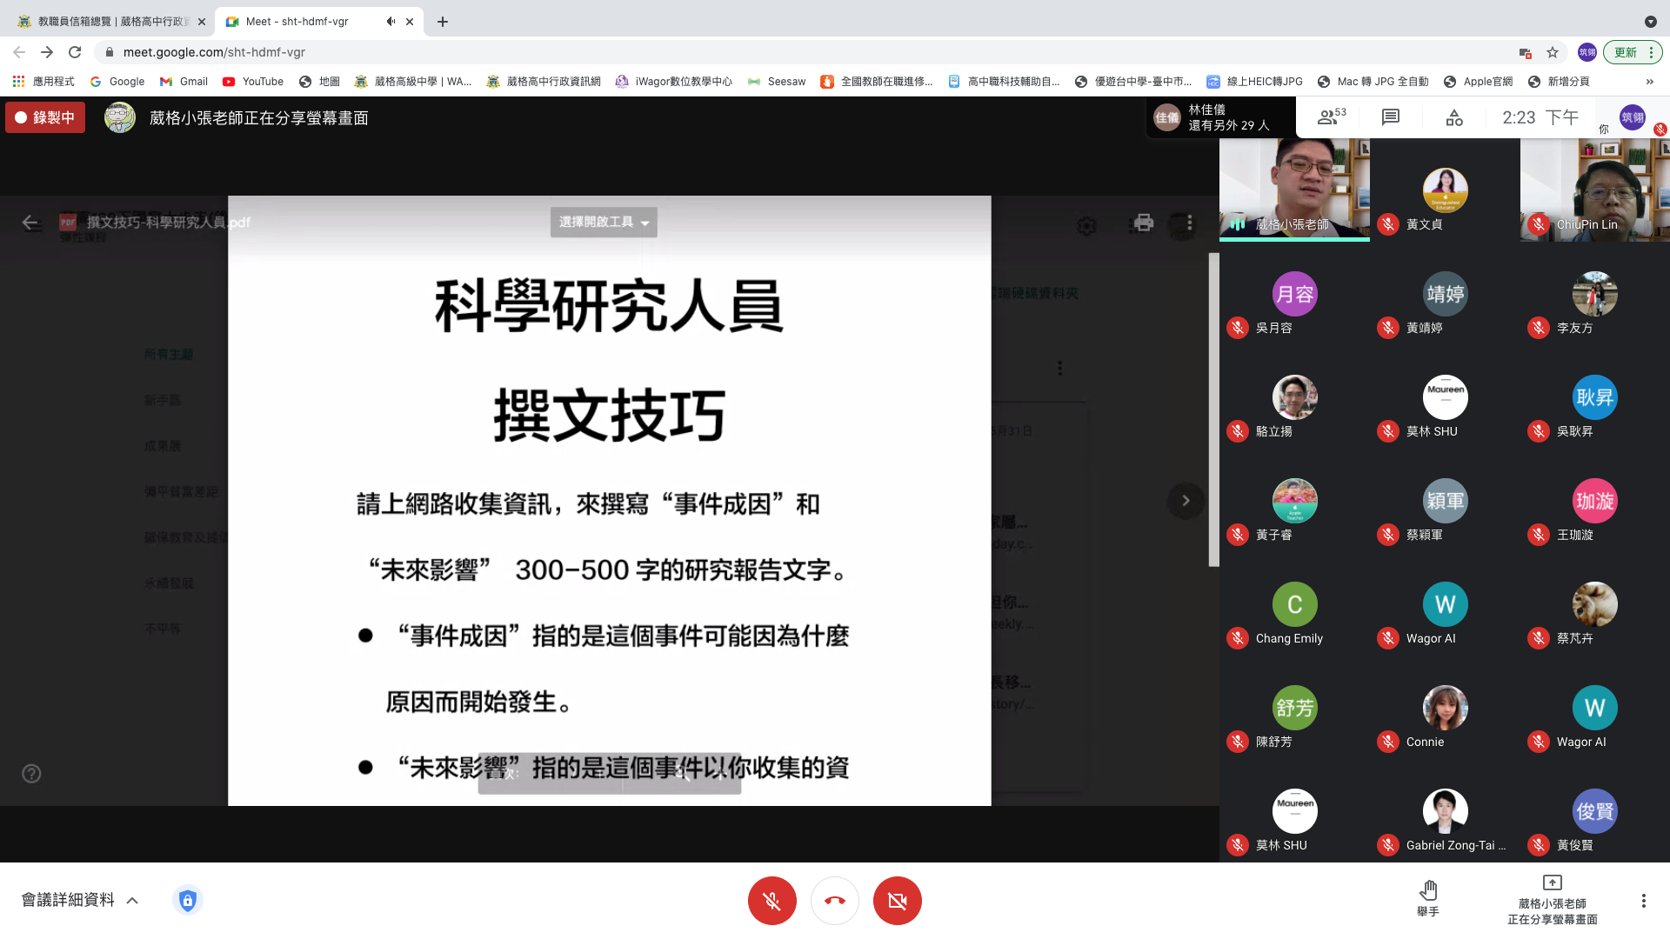The height and width of the screenshot is (939, 1670).
Task: Reload the Meet page
Action: (75, 52)
